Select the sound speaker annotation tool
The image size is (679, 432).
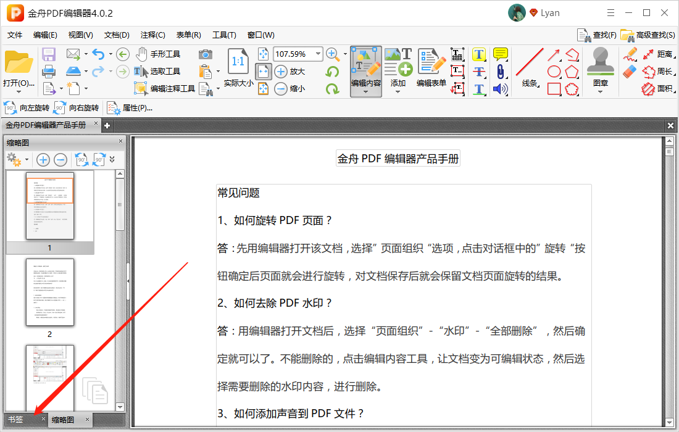pyautogui.click(x=500, y=89)
